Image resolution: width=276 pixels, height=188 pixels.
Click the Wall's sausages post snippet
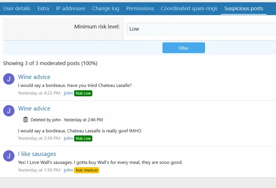point(100,162)
